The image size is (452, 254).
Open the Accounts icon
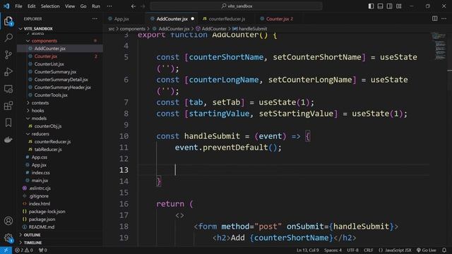point(8,221)
